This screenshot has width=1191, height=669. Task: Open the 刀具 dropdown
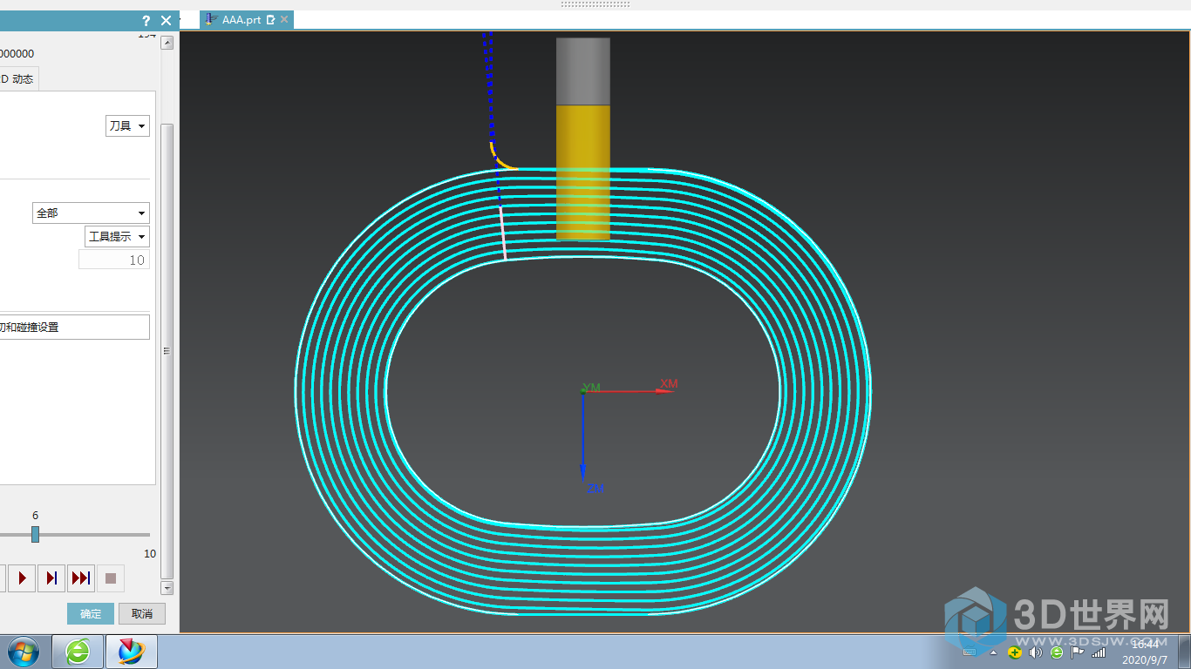(x=127, y=126)
